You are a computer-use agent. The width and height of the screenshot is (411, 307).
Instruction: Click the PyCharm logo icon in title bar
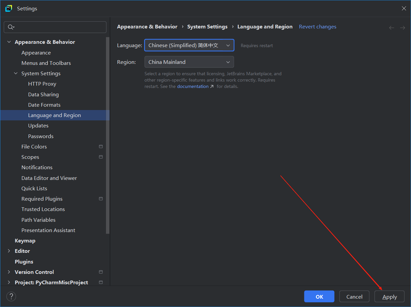point(9,8)
